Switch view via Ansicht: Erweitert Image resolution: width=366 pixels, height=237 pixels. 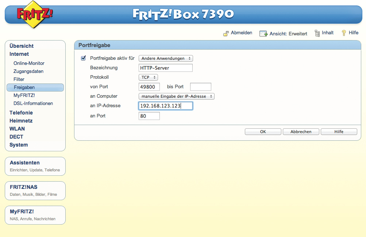tap(288, 34)
